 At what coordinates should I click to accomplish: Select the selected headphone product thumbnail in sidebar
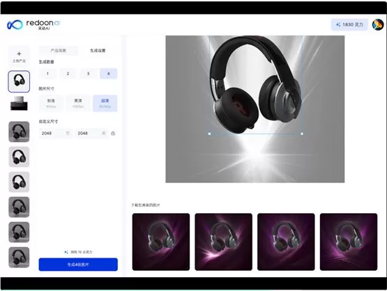(19, 81)
